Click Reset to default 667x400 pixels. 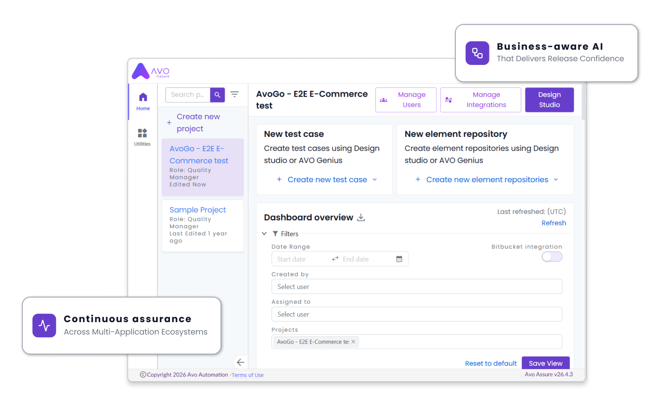pyautogui.click(x=491, y=363)
